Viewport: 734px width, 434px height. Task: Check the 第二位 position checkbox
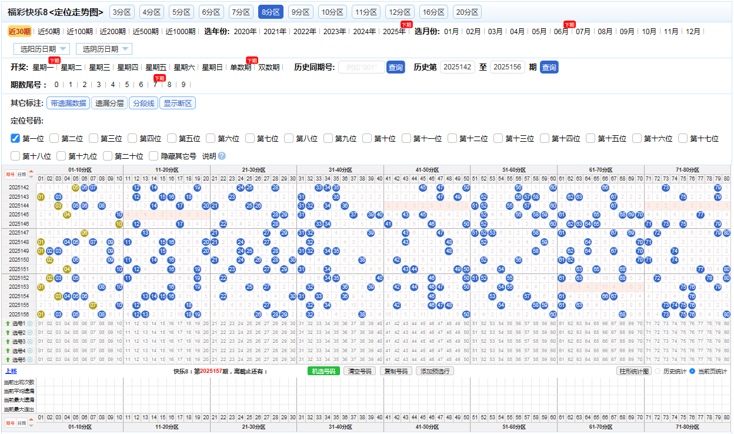tap(54, 138)
